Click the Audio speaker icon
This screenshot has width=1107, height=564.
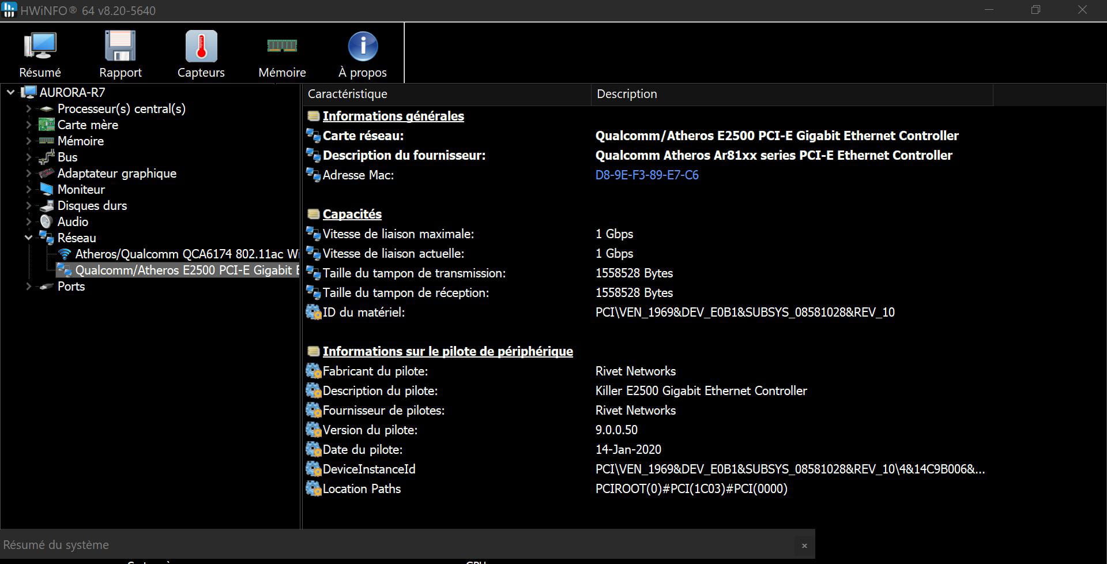46,221
